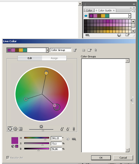Click the delete color group trash icon
This screenshot has width=139, height=164.
(x=95, y=50)
